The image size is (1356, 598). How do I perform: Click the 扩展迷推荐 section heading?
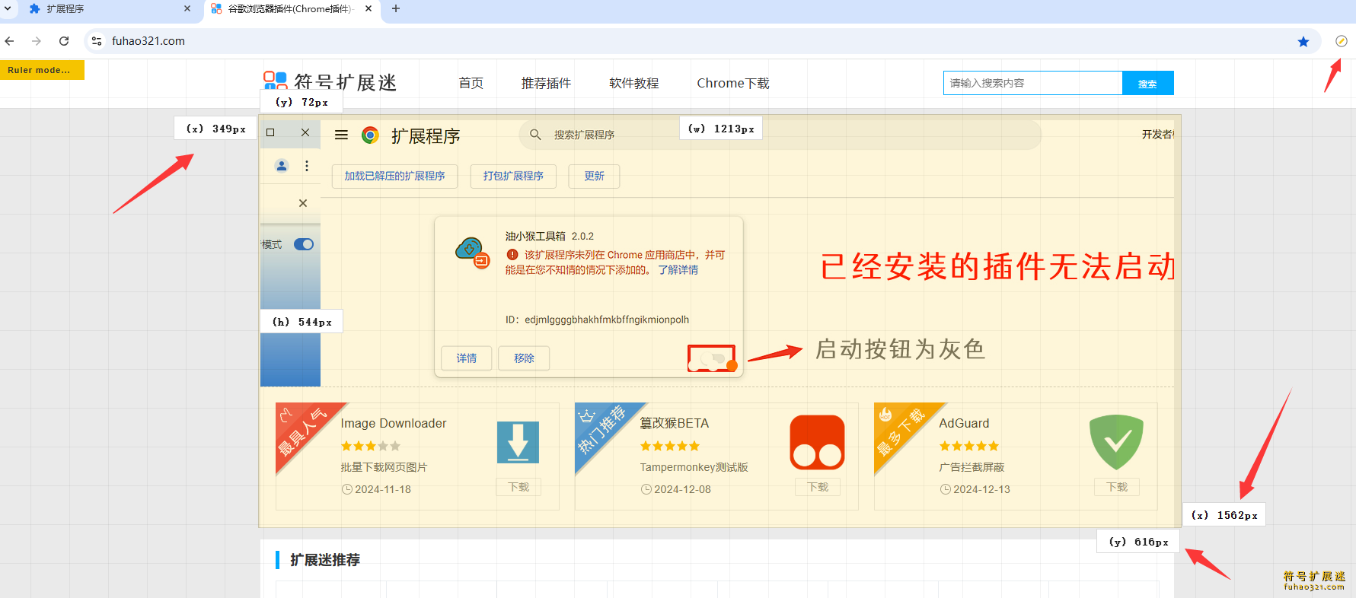[x=325, y=560]
